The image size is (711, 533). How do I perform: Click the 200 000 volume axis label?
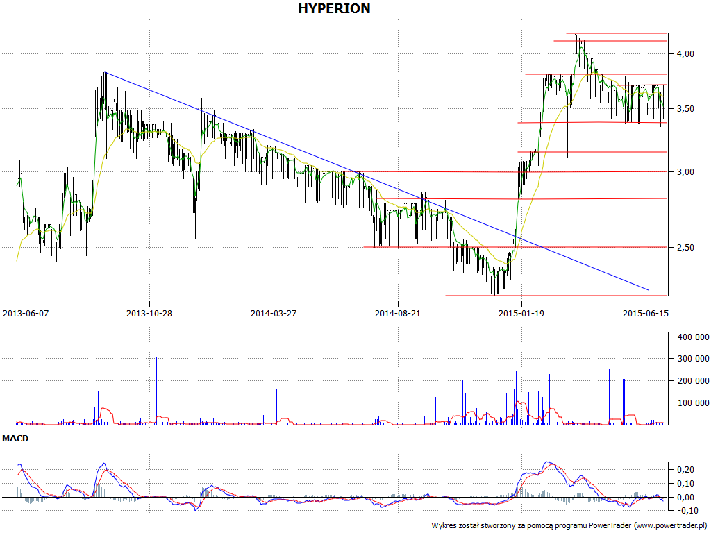[x=693, y=381]
